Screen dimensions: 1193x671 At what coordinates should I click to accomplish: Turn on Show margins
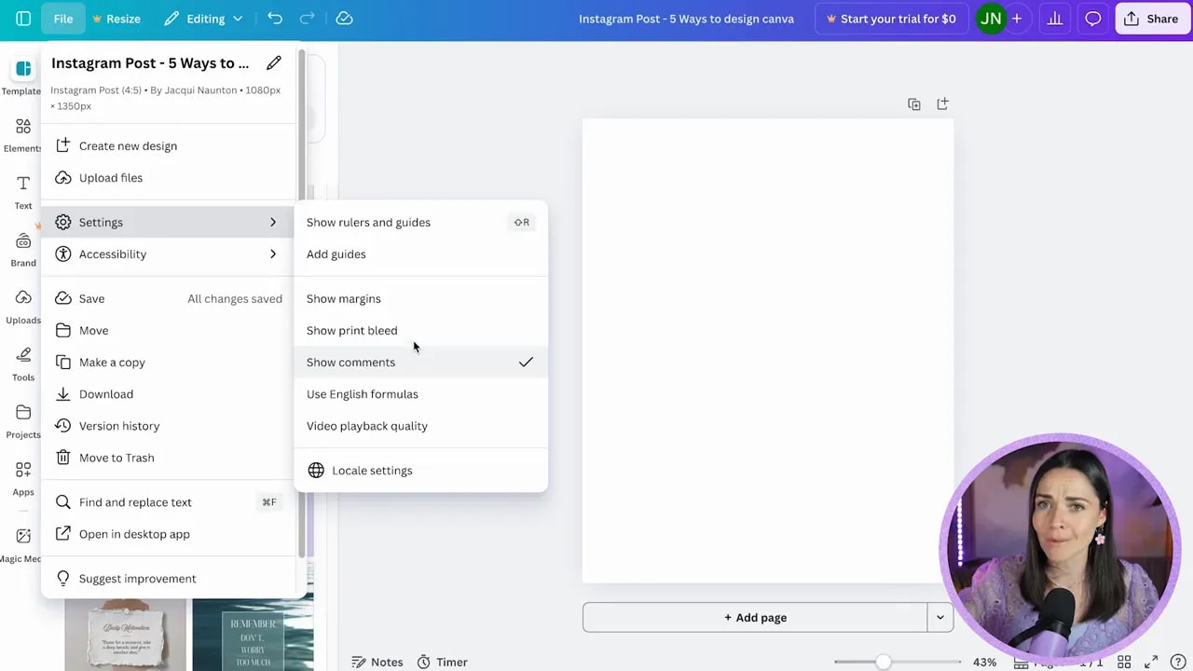click(x=343, y=298)
